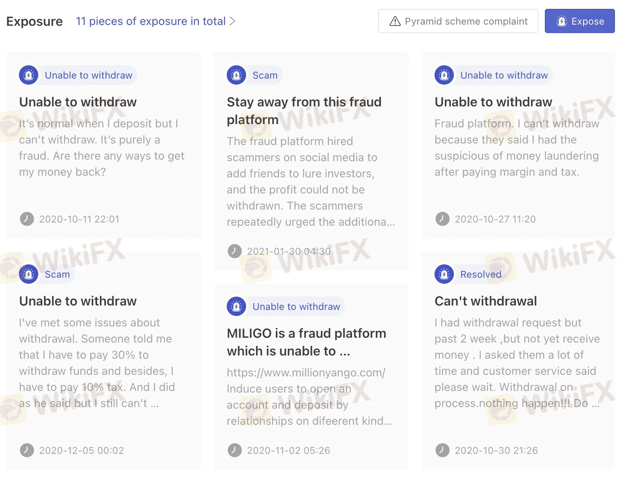Screen dimensions: 625x478
Task: Click clock icon beside 2021-01-30 04:30 timestamp
Action: pos(234,251)
